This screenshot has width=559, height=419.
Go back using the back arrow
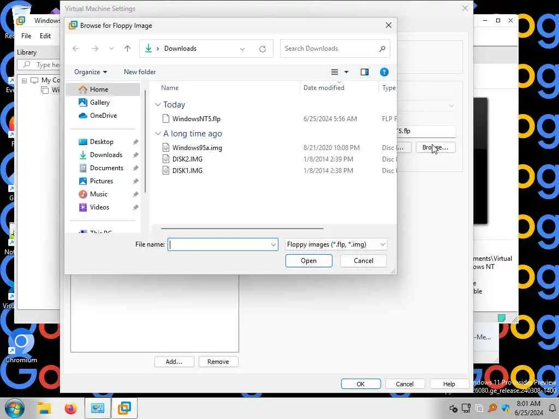75,49
